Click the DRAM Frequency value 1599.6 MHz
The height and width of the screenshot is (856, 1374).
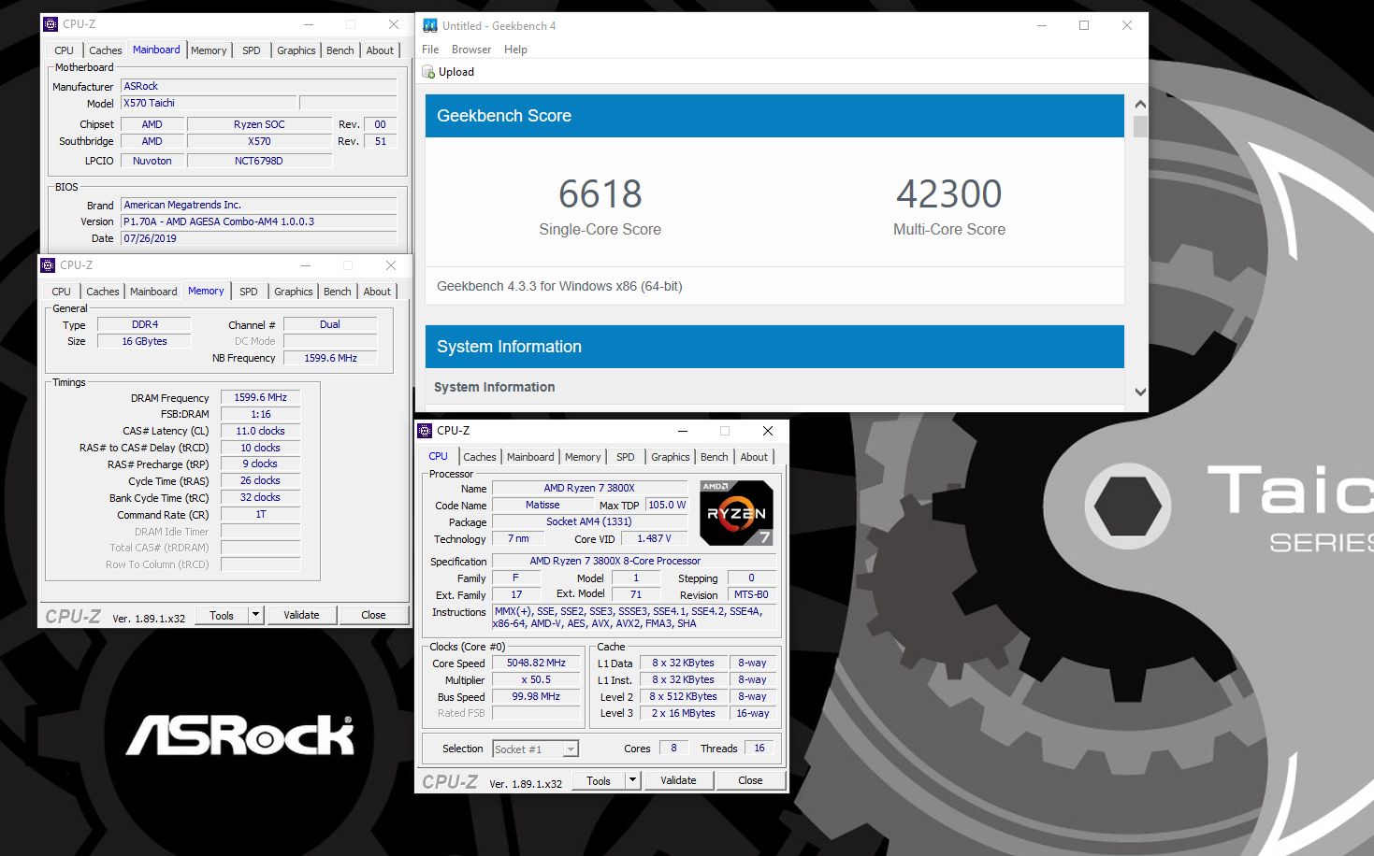pyautogui.click(x=260, y=397)
